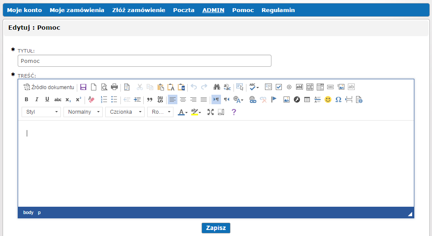Image resolution: width=432 pixels, height=236 pixels.
Task: Toggle Underline formatting
Action: 47,99
